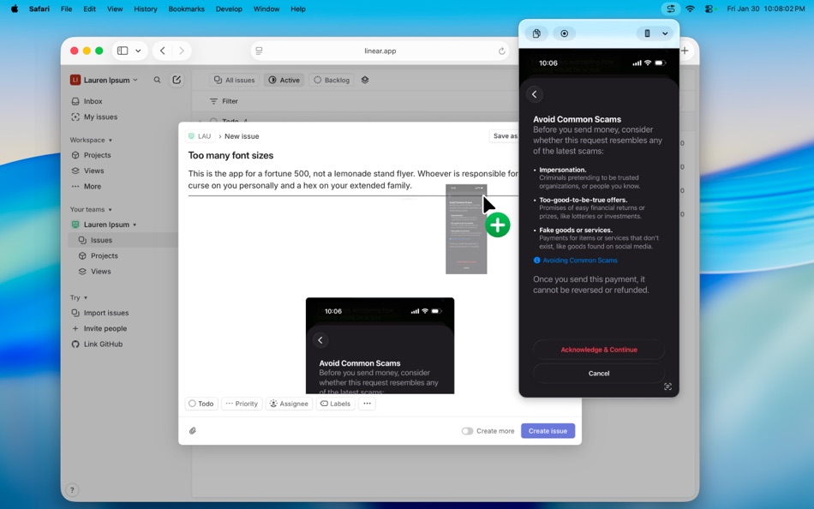
Task: Toggle the Create more switch
Action: pos(467,431)
